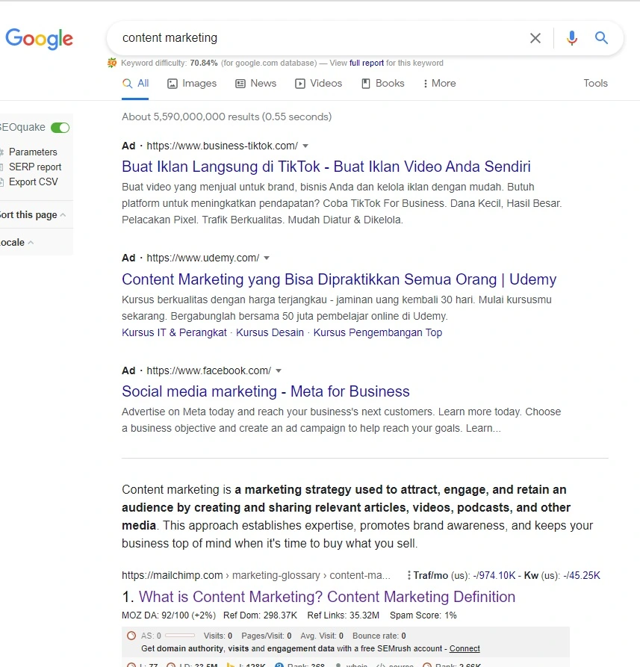The width and height of the screenshot is (640, 667).
Task: Expand the Locale section
Action: 16,243
